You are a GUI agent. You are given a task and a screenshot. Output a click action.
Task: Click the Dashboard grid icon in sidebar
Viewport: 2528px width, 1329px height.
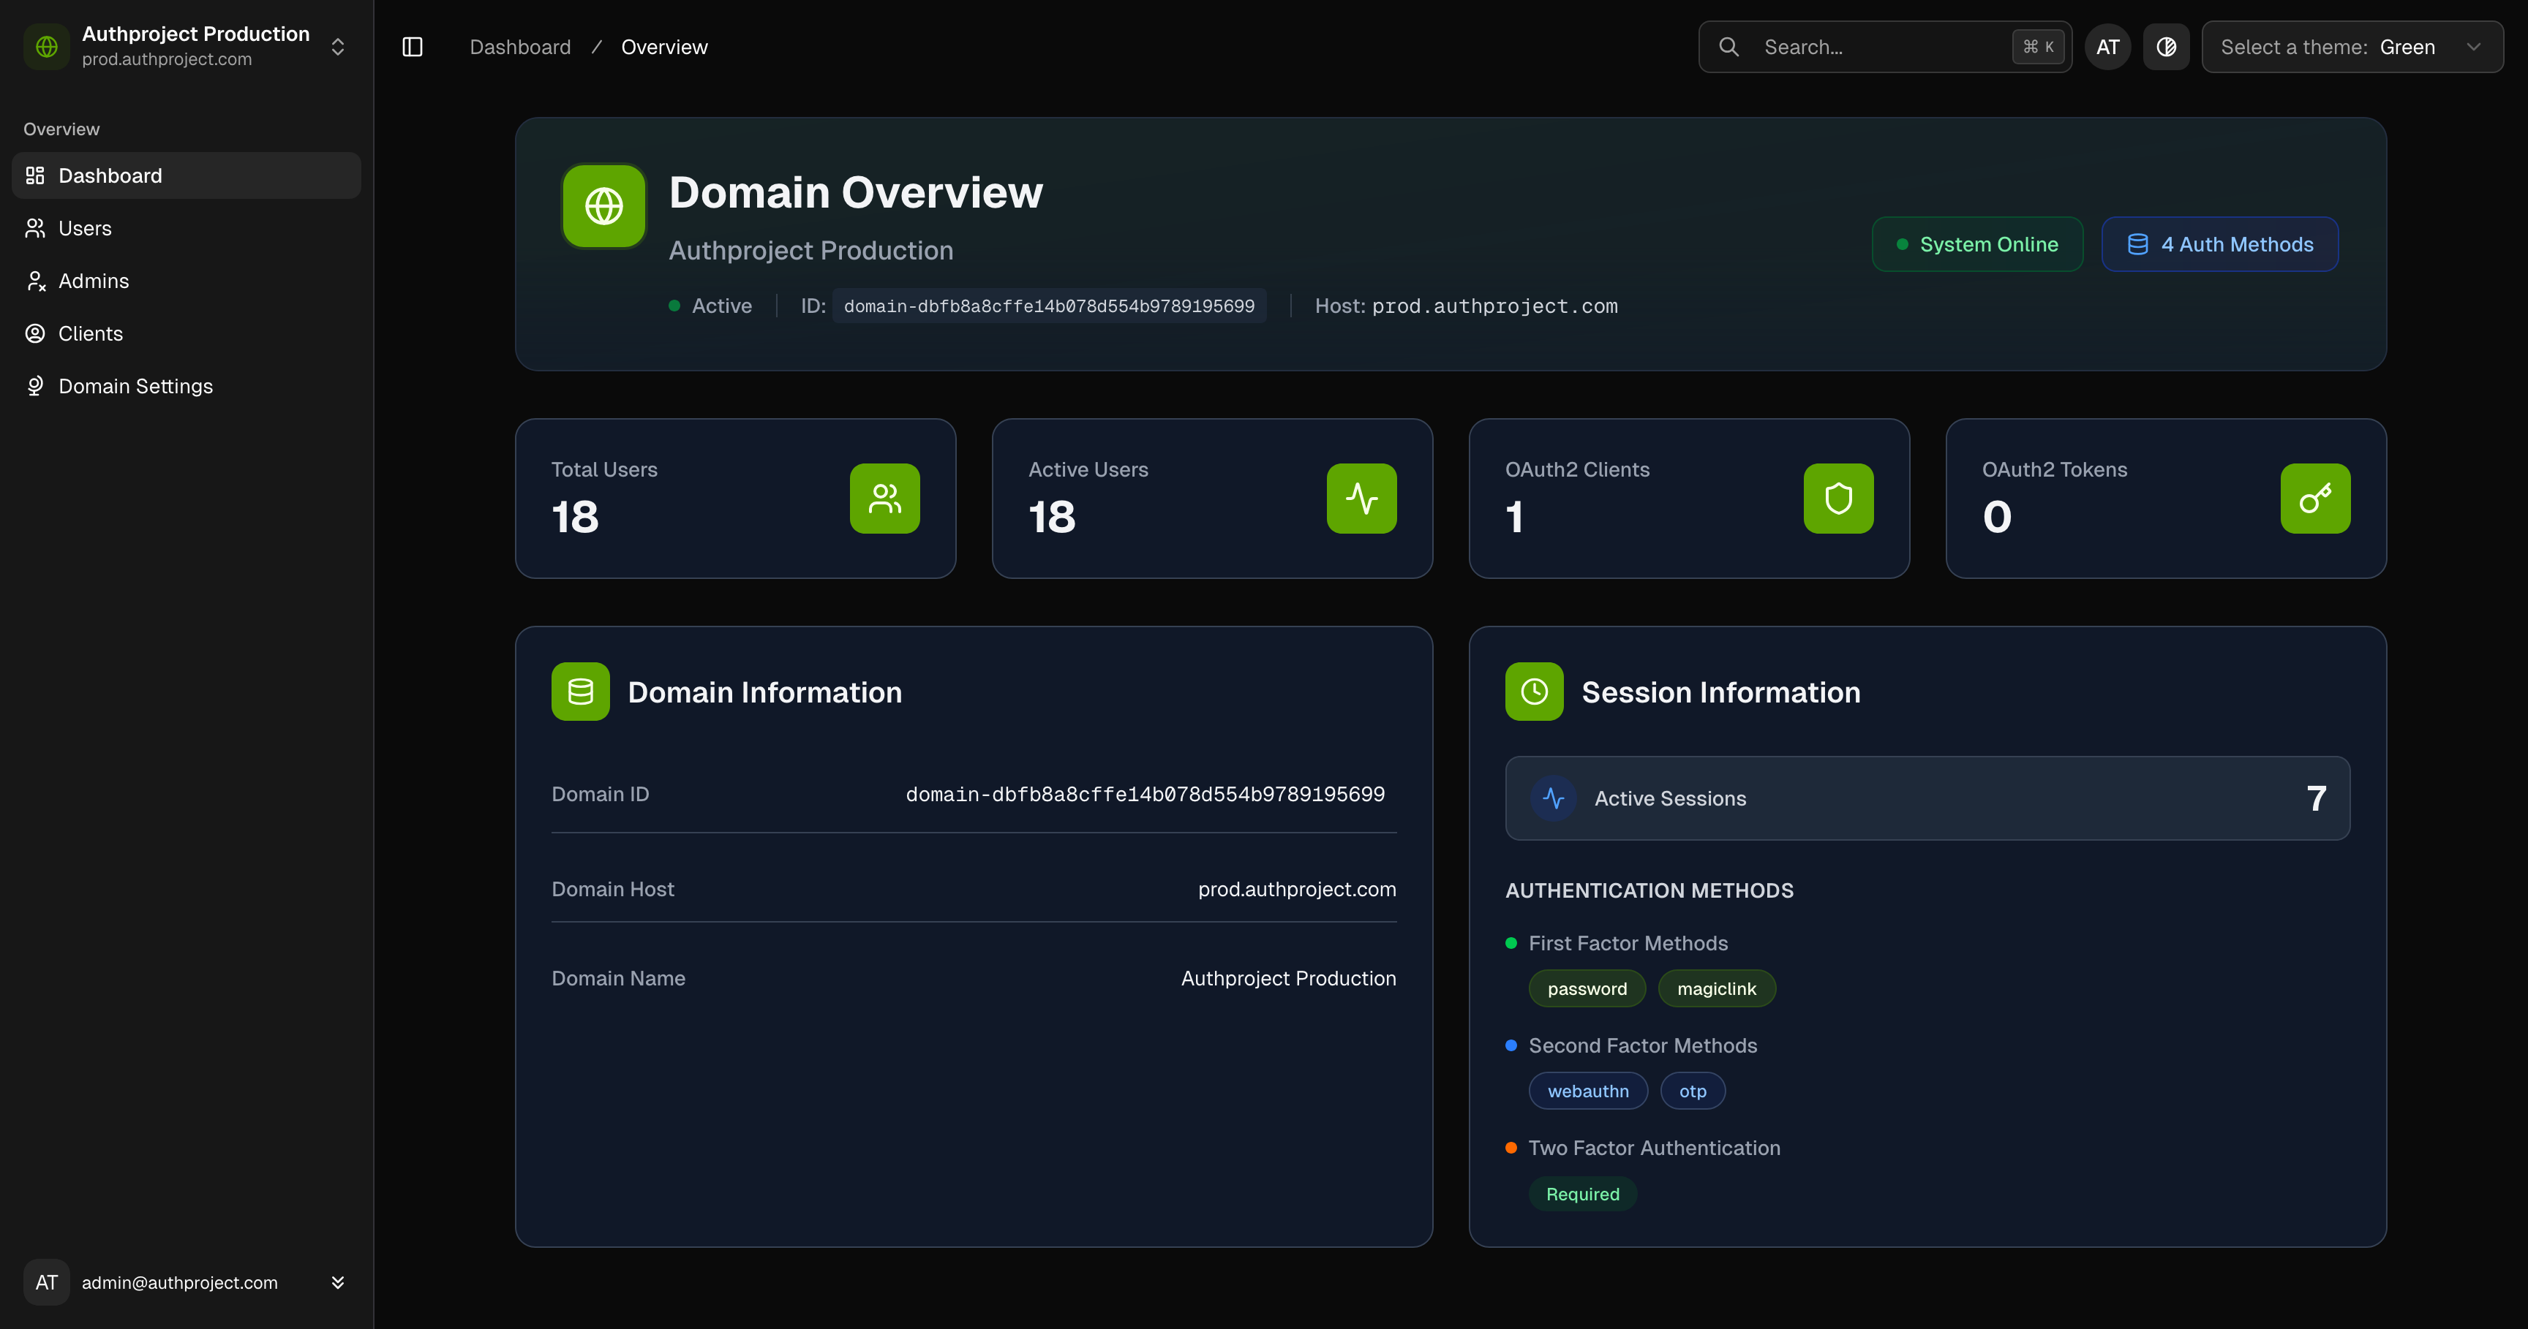[35, 175]
